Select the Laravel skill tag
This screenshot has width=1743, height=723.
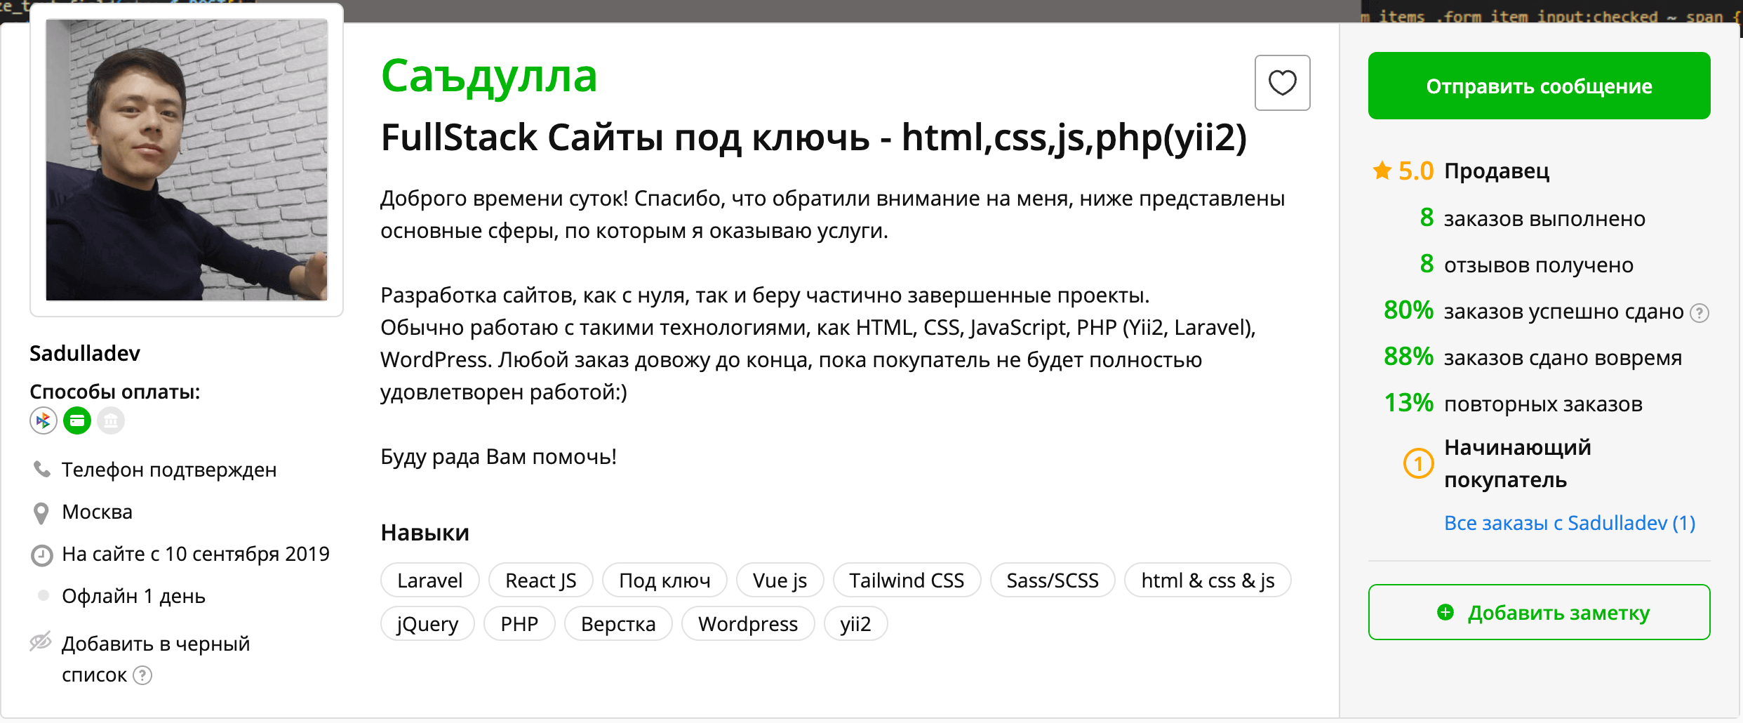[429, 581]
